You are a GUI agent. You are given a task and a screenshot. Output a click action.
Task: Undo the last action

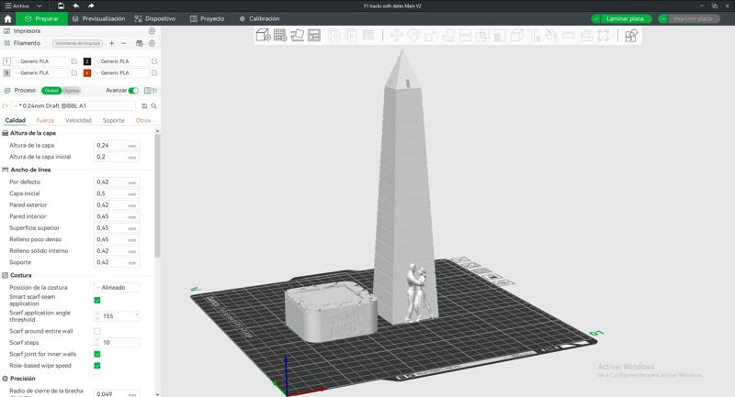(76, 6)
